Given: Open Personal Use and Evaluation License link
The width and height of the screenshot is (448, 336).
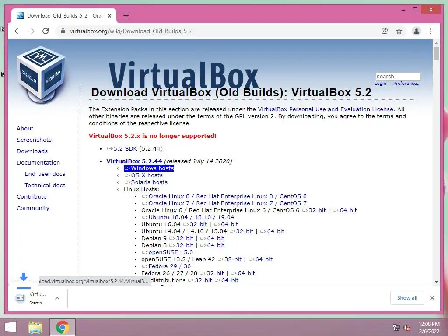Looking at the screenshot, I should tap(325, 109).
